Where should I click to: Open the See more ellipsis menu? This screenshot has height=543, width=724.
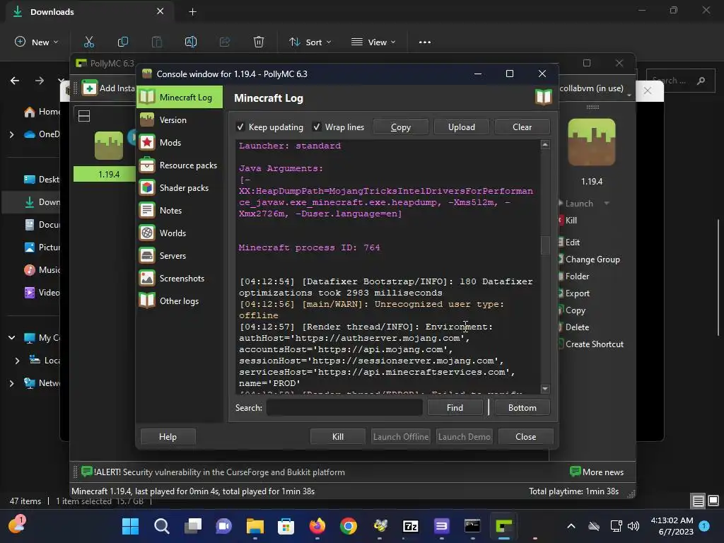coord(425,42)
